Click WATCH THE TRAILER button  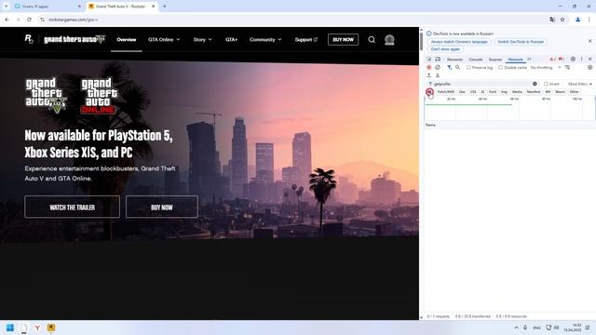[x=73, y=207]
